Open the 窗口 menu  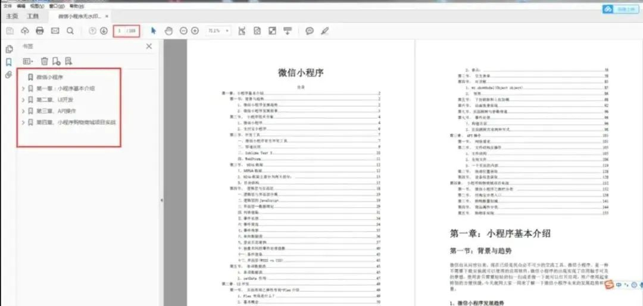[56, 6]
